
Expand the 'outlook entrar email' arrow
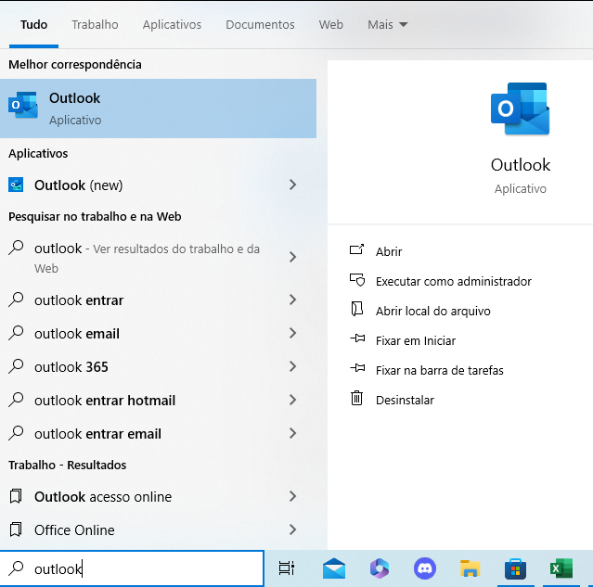[x=292, y=433]
